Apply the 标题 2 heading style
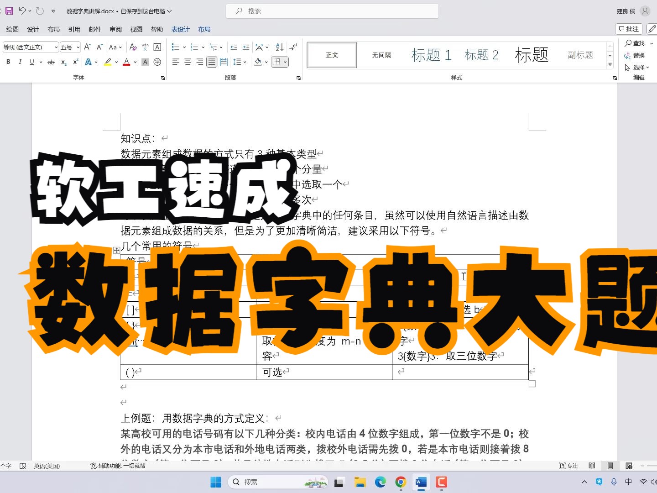 coord(481,55)
